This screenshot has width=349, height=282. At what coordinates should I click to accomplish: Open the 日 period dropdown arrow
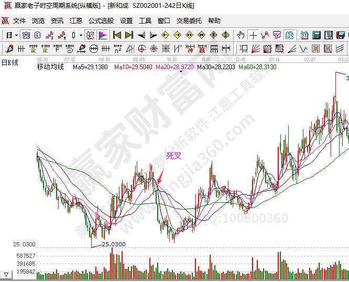[x=16, y=36]
